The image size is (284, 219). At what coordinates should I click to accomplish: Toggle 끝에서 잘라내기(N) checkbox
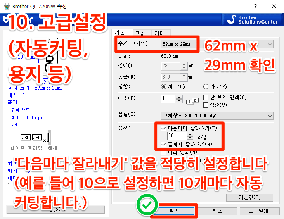click(163, 145)
